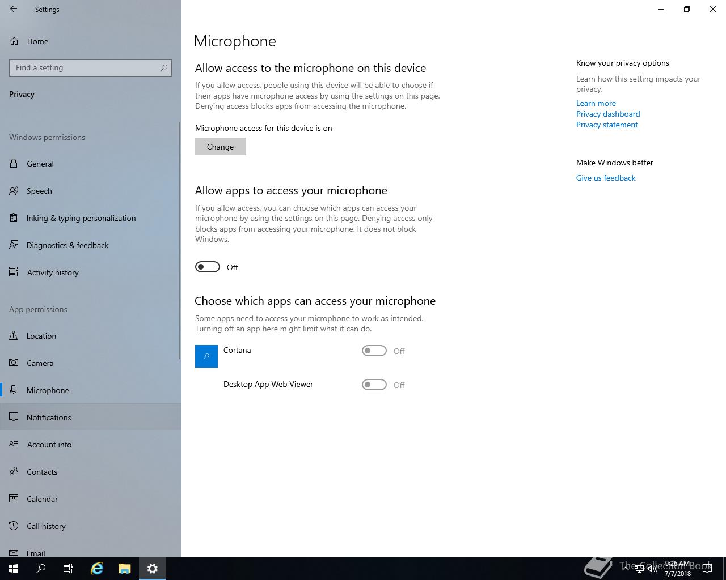
Task: Open Diagnostics & feedback page
Action: [91, 245]
